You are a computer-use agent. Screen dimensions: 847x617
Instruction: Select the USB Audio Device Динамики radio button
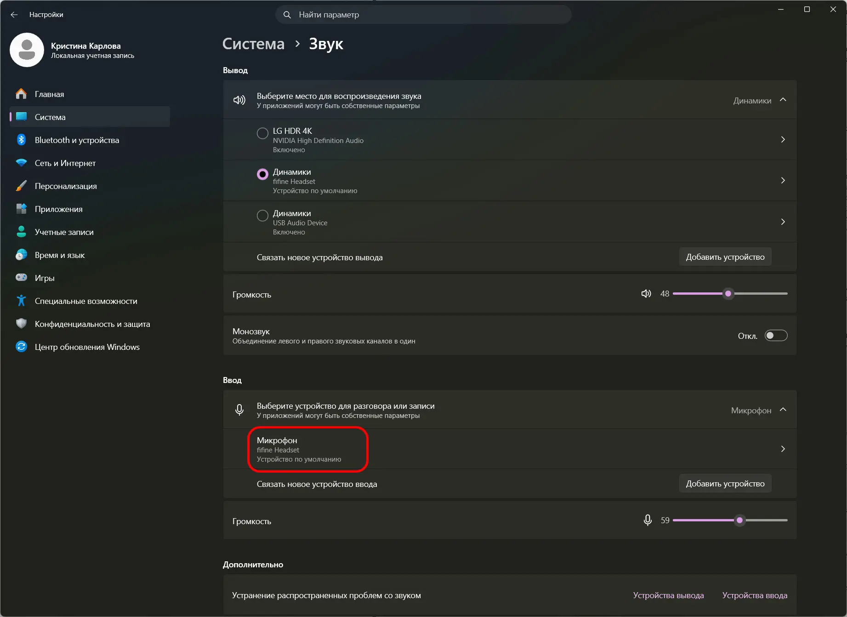tap(262, 216)
